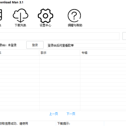Click the 登录 button

tap(35, 45)
